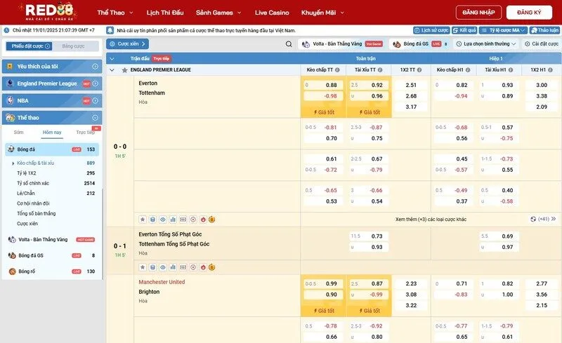
Task: Open Lựa chọn bình thường dropdown
Action: point(485,43)
